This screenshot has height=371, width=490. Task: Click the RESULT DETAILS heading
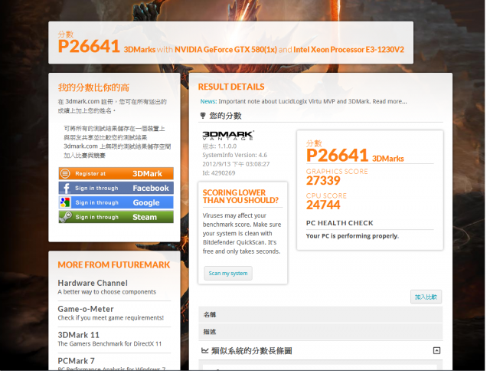[x=231, y=87]
